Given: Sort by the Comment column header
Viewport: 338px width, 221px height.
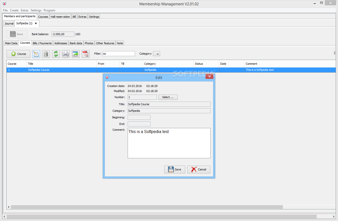Looking at the screenshot, I should (x=290, y=64).
